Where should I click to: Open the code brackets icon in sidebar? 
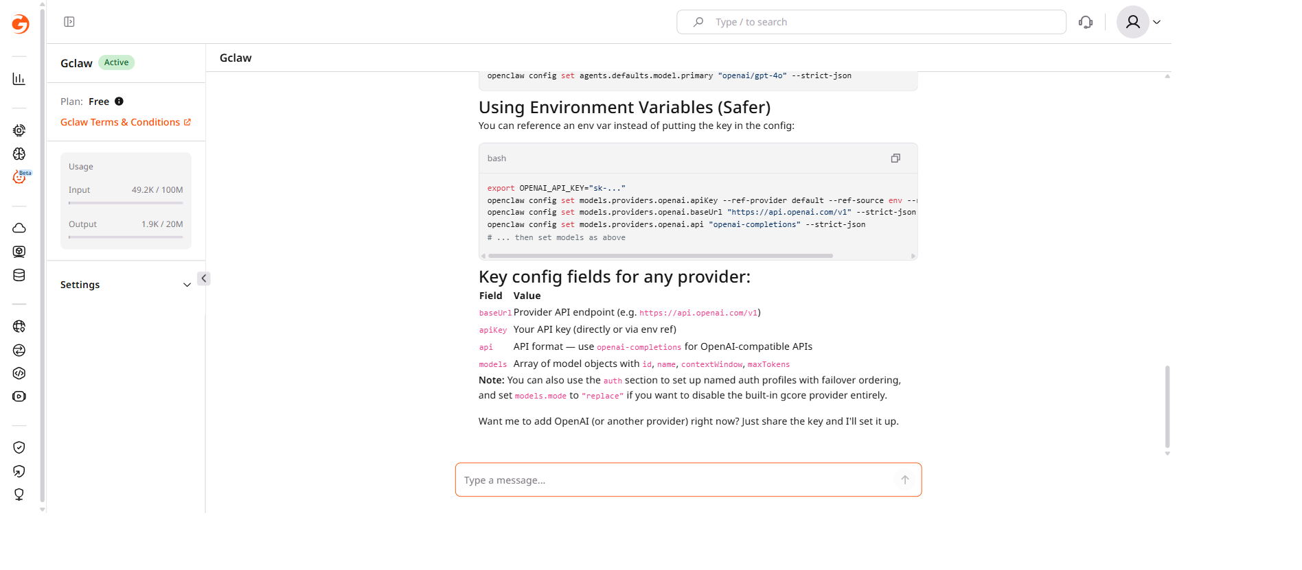click(19, 373)
